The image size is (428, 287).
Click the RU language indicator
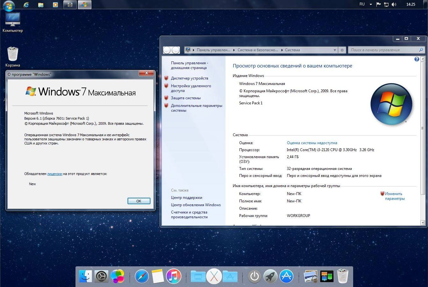pyautogui.click(x=362, y=4)
